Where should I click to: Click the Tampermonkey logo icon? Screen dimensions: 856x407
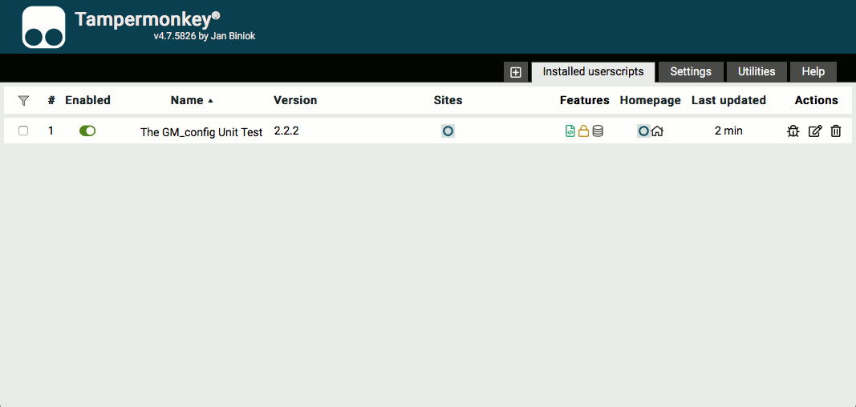tap(43, 27)
